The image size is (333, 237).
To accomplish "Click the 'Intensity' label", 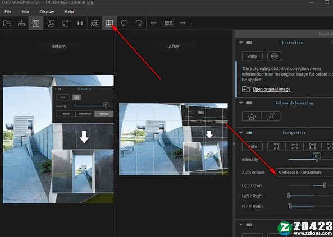I will [x=250, y=160].
